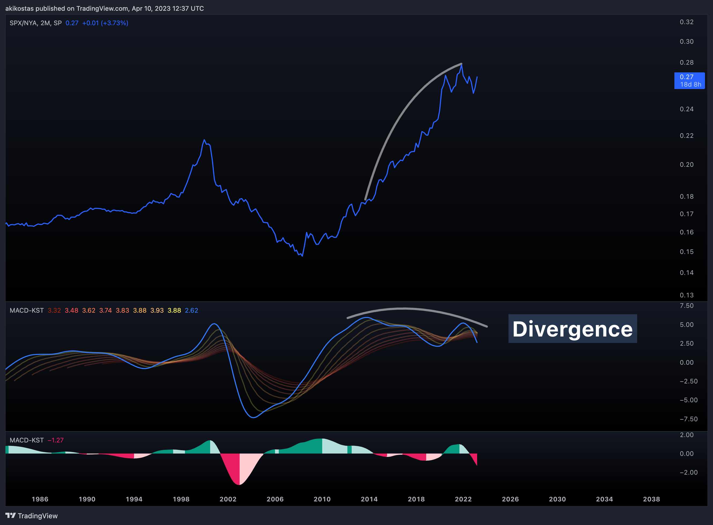Click the 0.32 price scale label
This screenshot has width=713, height=525.
pos(687,22)
